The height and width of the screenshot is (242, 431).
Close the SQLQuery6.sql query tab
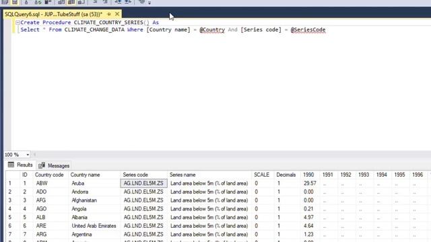click(117, 13)
